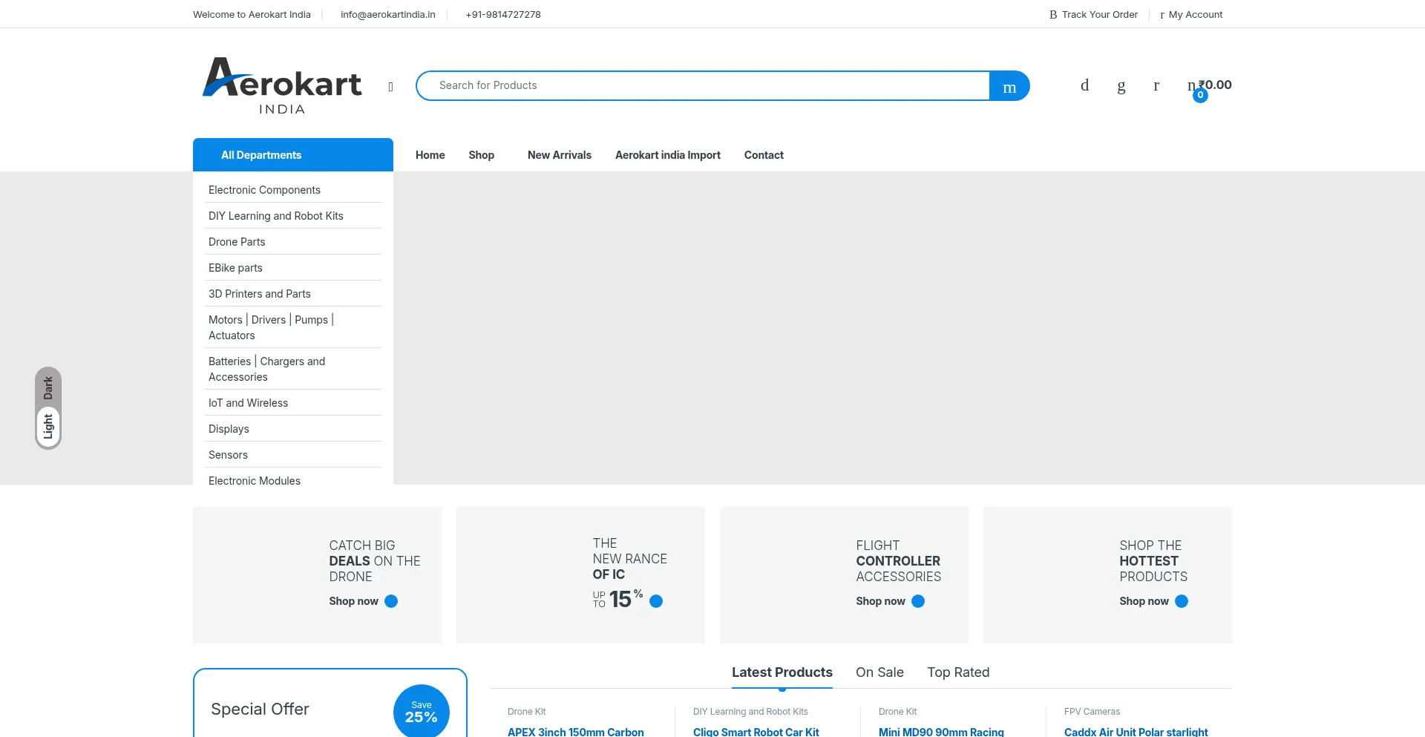Open the Drone Parts category

point(237,242)
